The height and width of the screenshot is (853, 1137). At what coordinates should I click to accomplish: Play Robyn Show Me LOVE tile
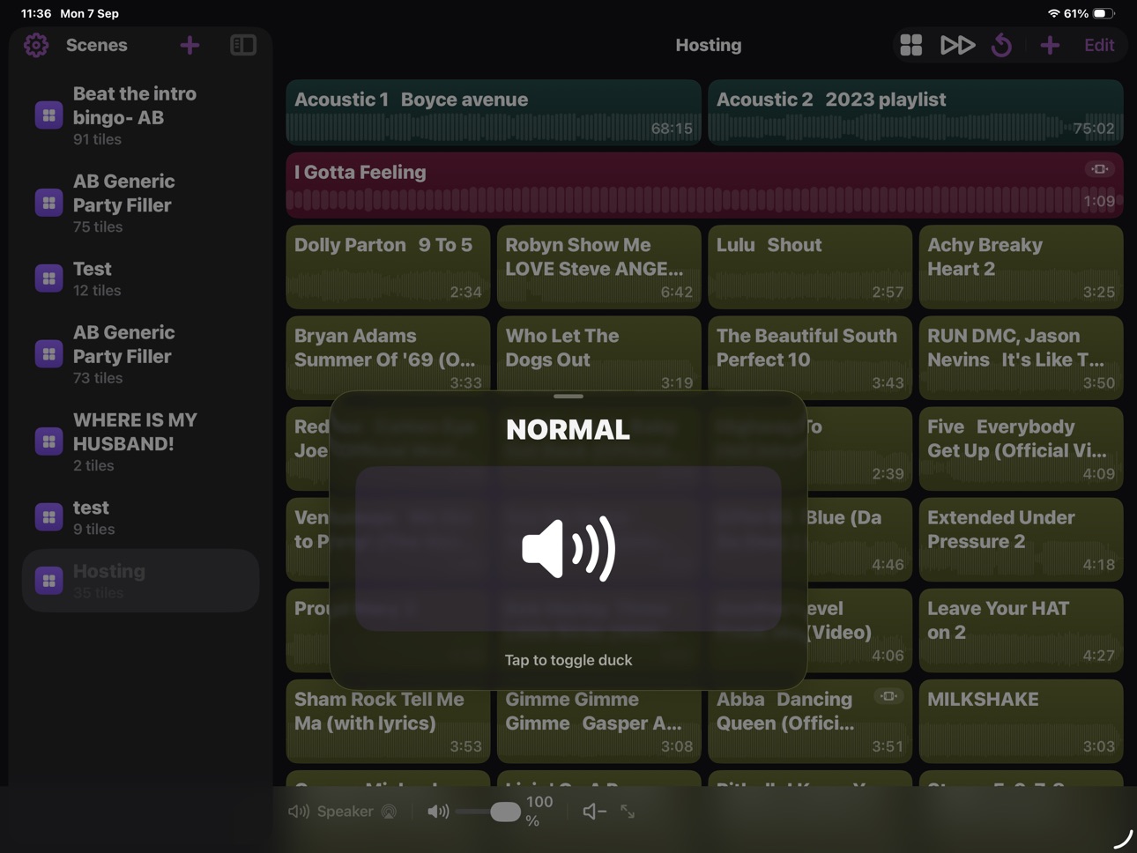(599, 267)
